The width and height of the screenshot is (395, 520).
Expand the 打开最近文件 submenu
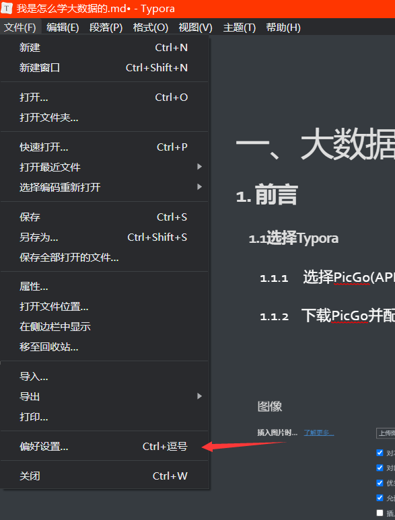tap(104, 167)
